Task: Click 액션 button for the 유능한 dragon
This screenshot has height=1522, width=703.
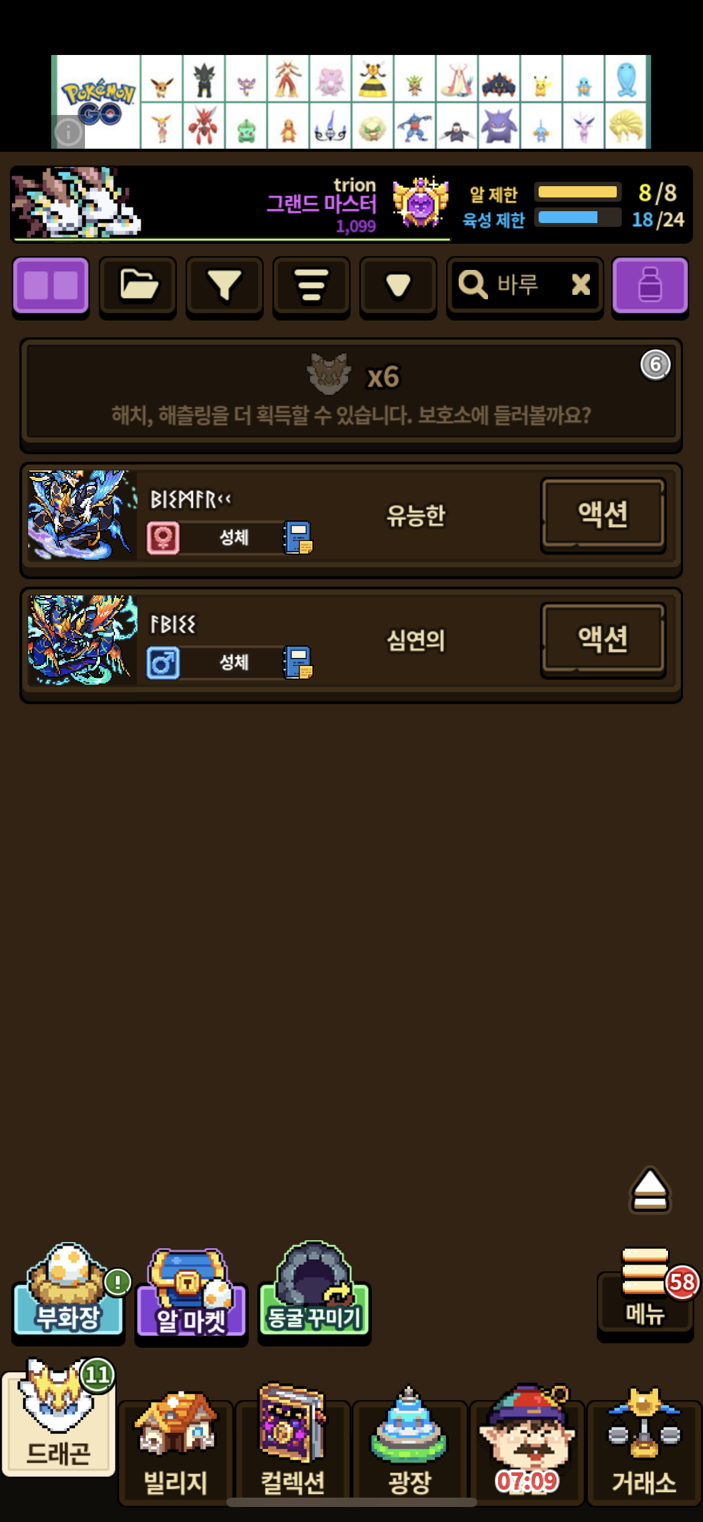Action: click(x=603, y=514)
